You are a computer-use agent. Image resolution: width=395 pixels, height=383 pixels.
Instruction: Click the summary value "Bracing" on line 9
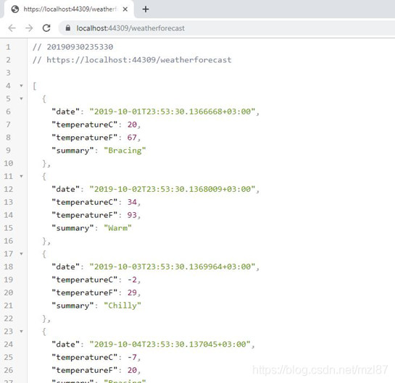pos(125,151)
